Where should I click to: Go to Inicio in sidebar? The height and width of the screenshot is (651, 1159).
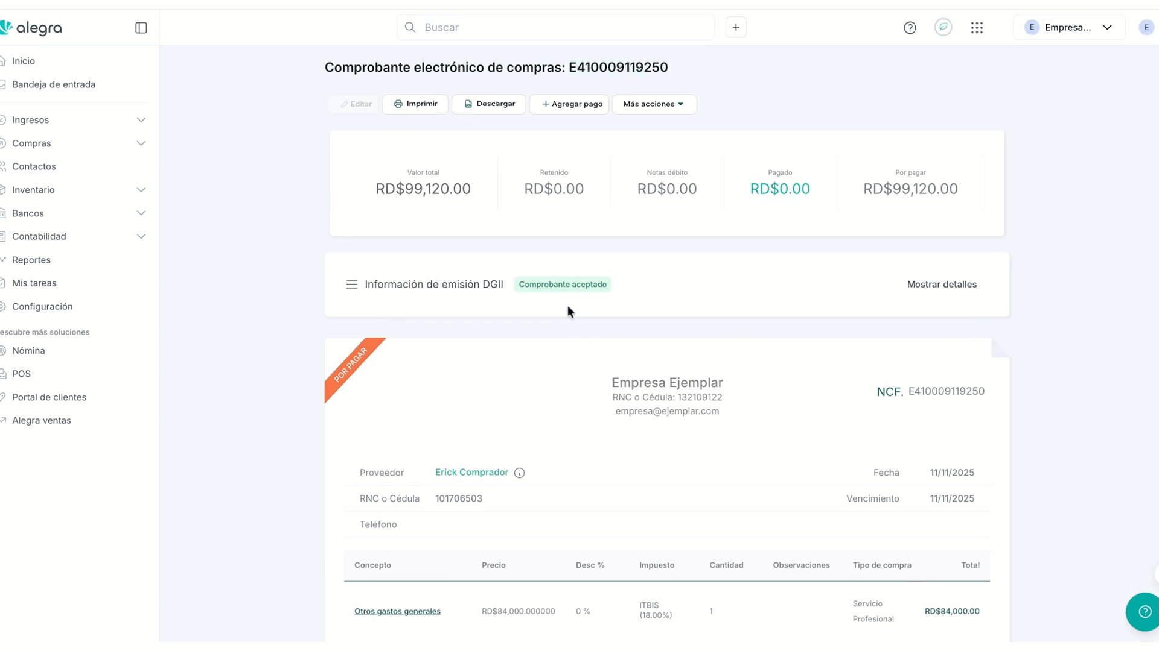(23, 61)
